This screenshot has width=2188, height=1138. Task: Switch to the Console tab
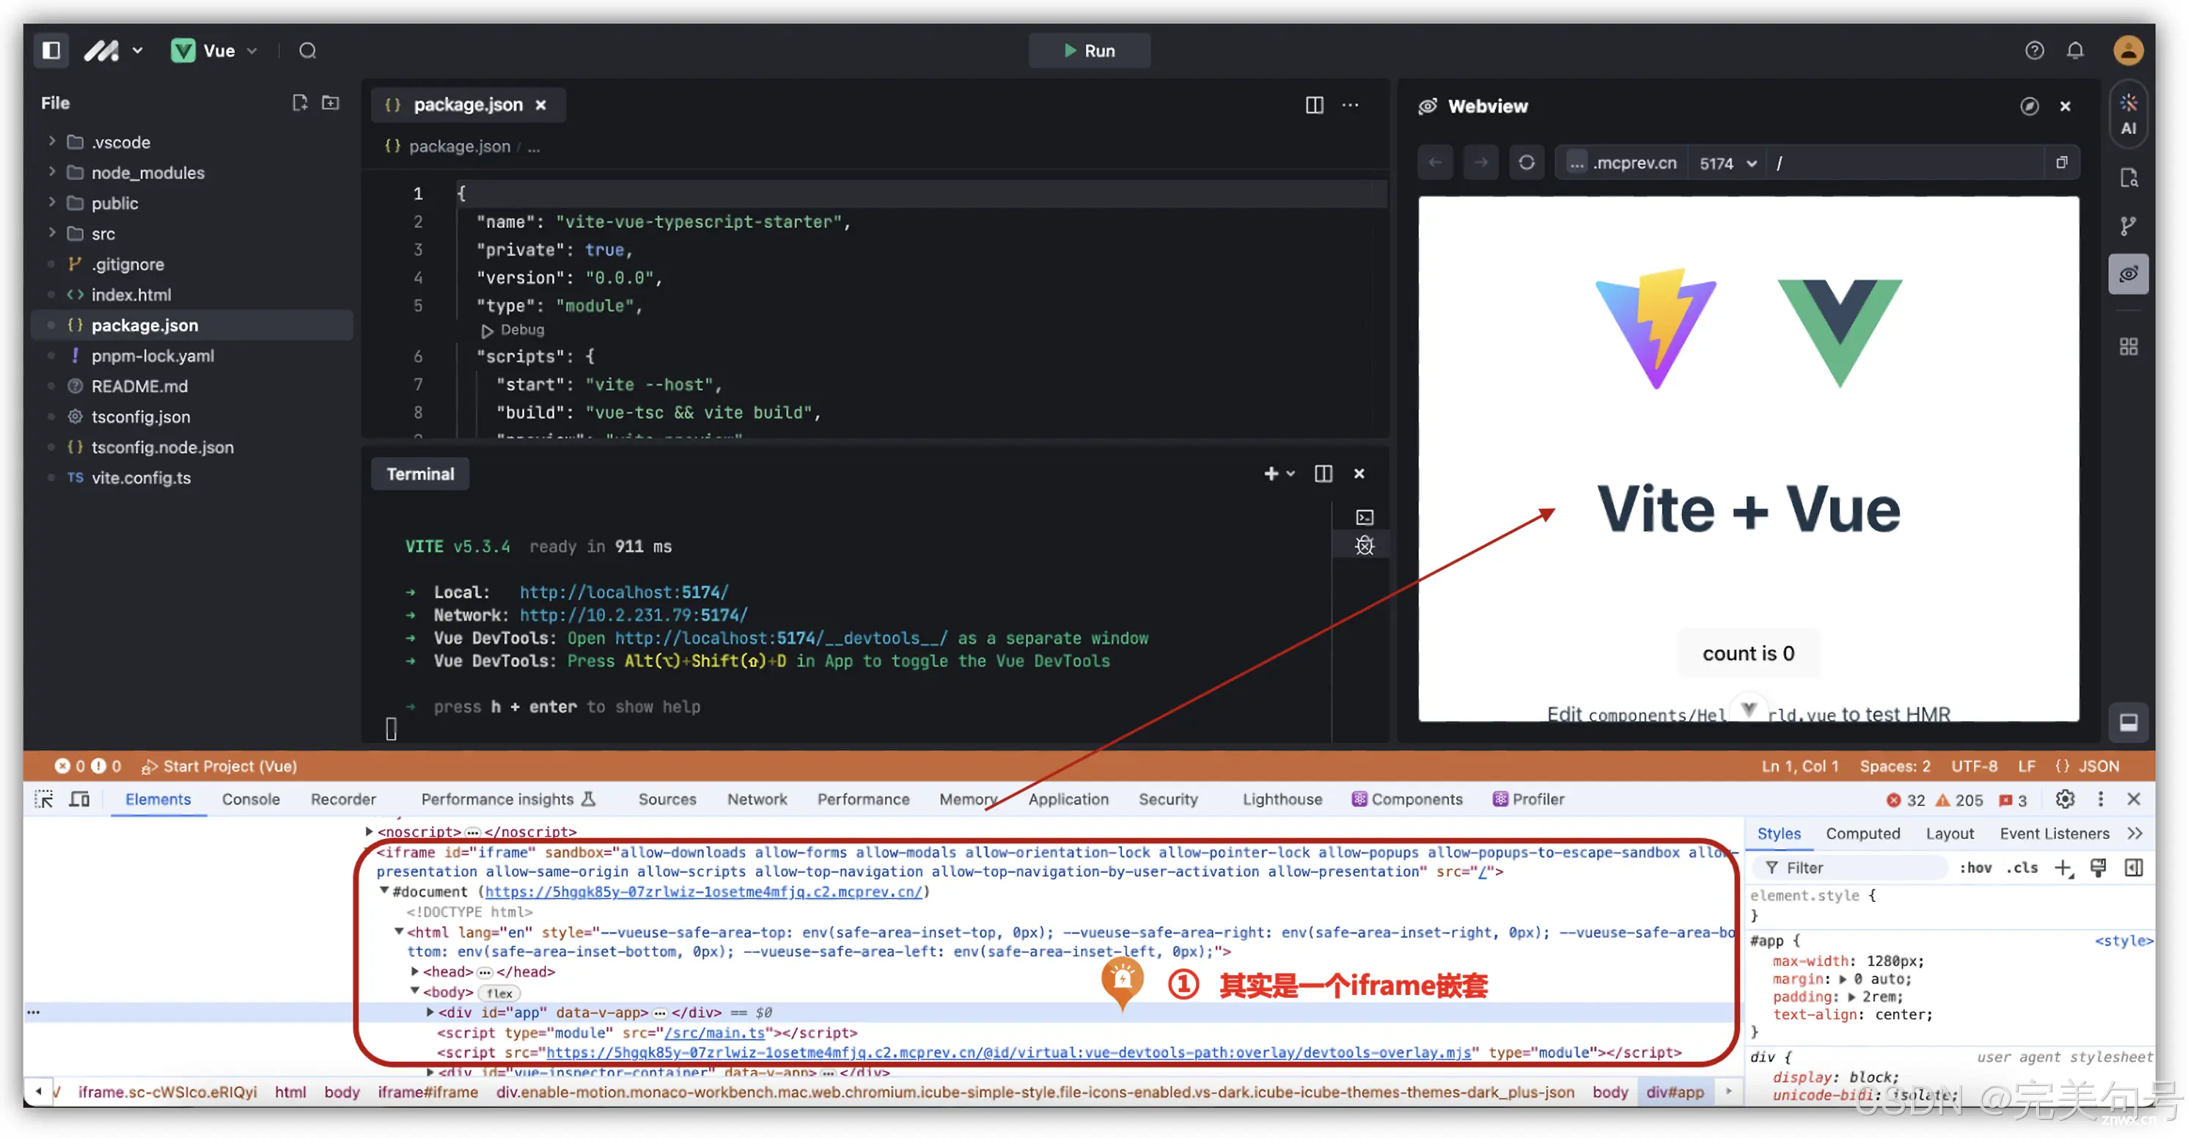(x=251, y=799)
